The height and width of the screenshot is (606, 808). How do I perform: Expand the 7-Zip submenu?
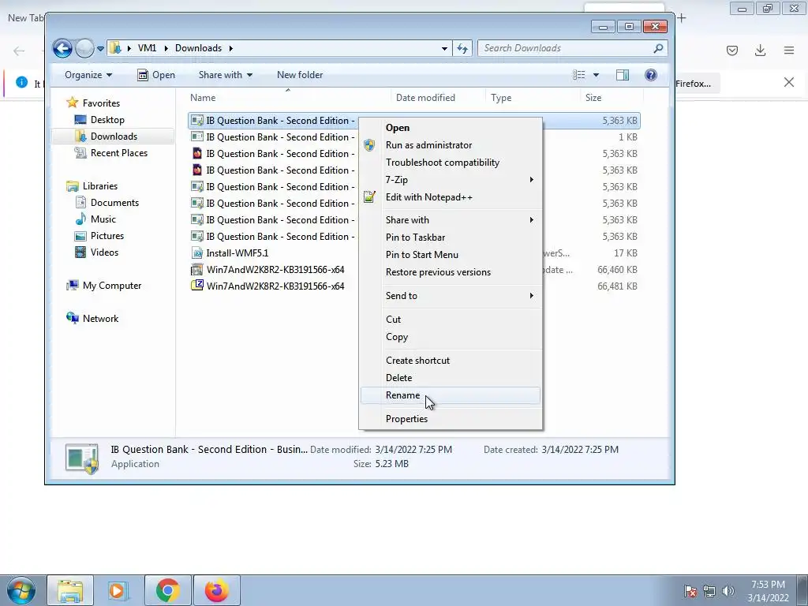click(x=451, y=180)
